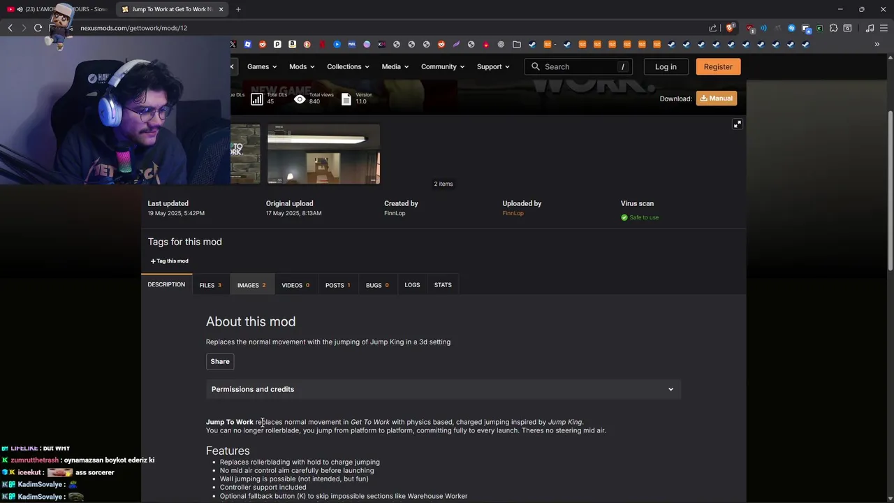The image size is (894, 503).
Task: Click the Share button
Action: point(220,361)
